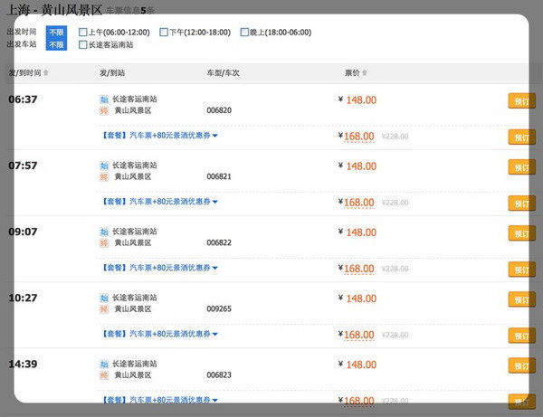Book the 06:37 package at ¥168.00

click(521, 137)
